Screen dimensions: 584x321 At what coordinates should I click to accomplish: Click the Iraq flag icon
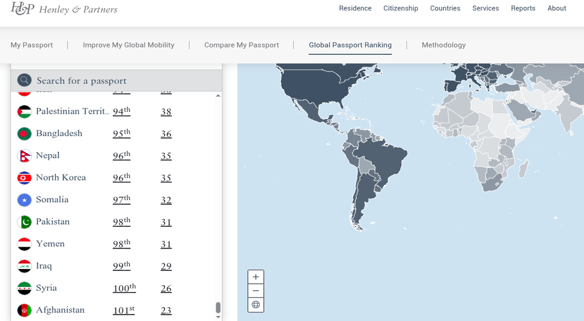click(x=24, y=266)
